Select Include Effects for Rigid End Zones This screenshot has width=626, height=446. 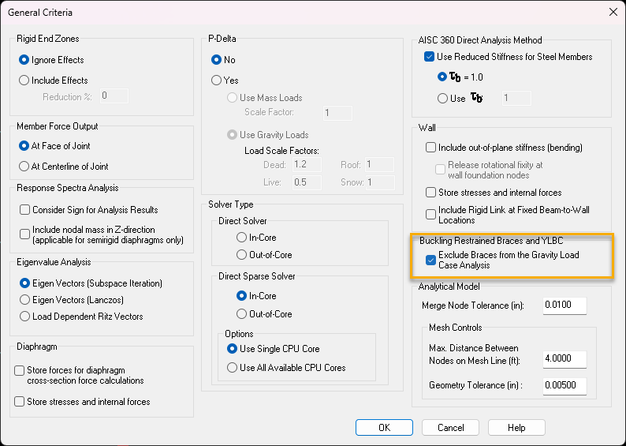[x=24, y=81]
